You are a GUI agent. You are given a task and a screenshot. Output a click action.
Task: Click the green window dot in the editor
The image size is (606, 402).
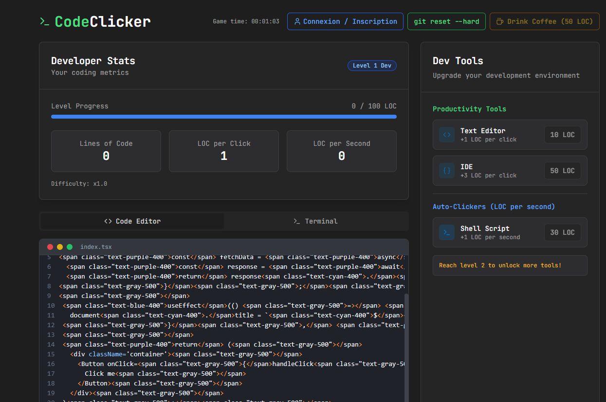click(70, 247)
